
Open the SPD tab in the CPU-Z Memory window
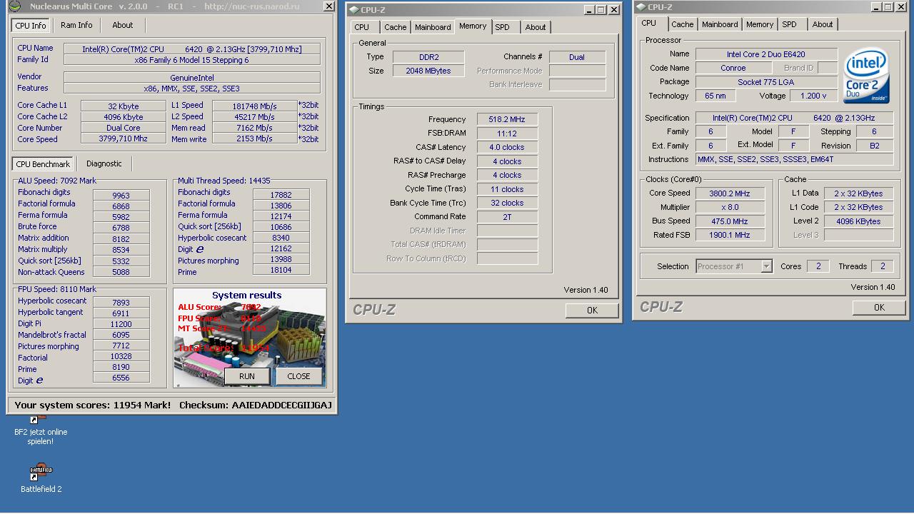tap(503, 27)
